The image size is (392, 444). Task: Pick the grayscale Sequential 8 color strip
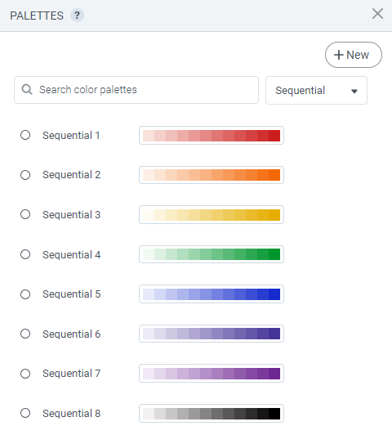point(212,414)
